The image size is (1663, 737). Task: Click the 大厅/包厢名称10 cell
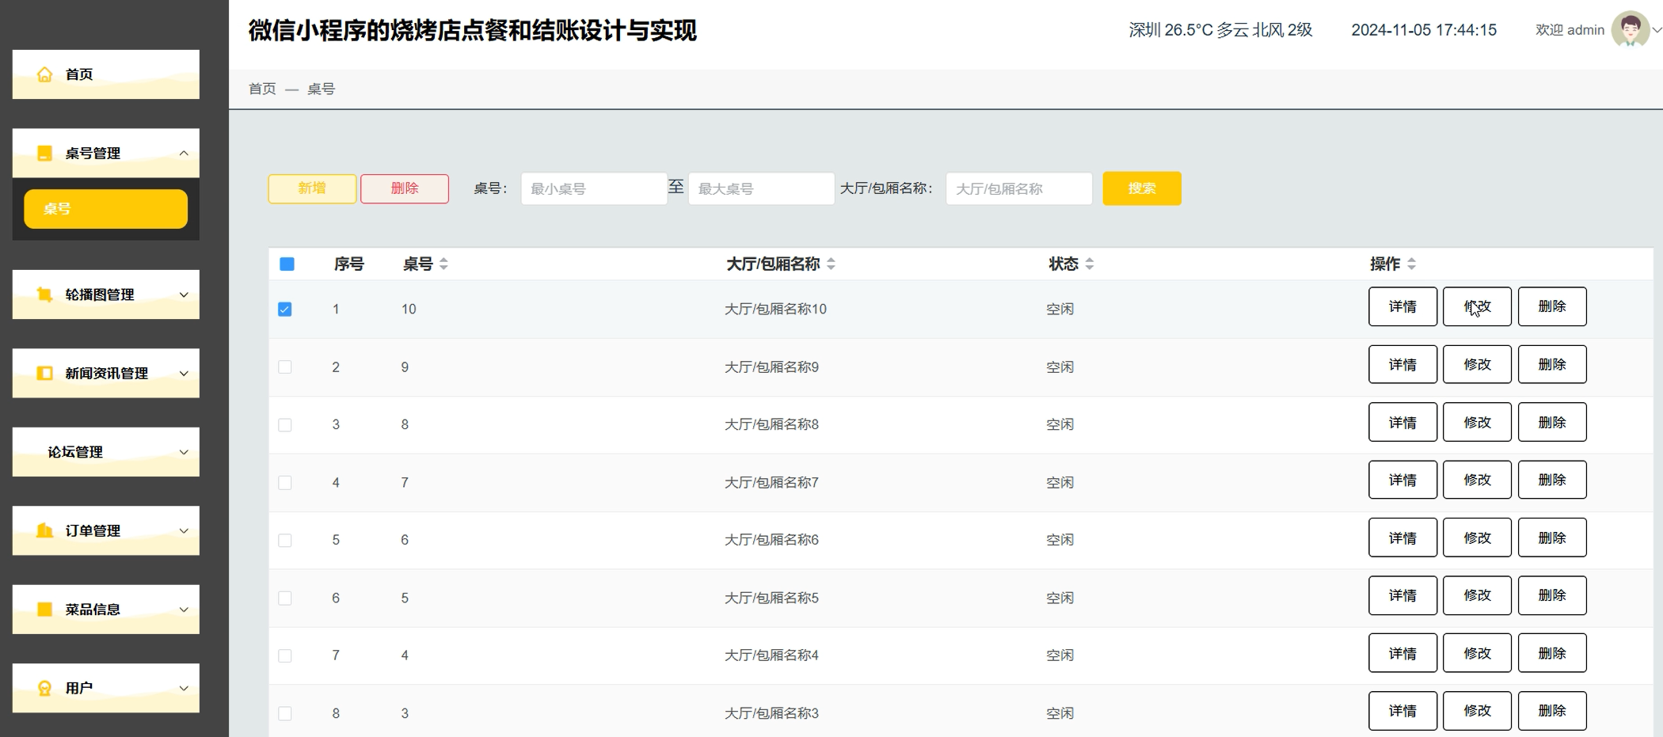[775, 309]
